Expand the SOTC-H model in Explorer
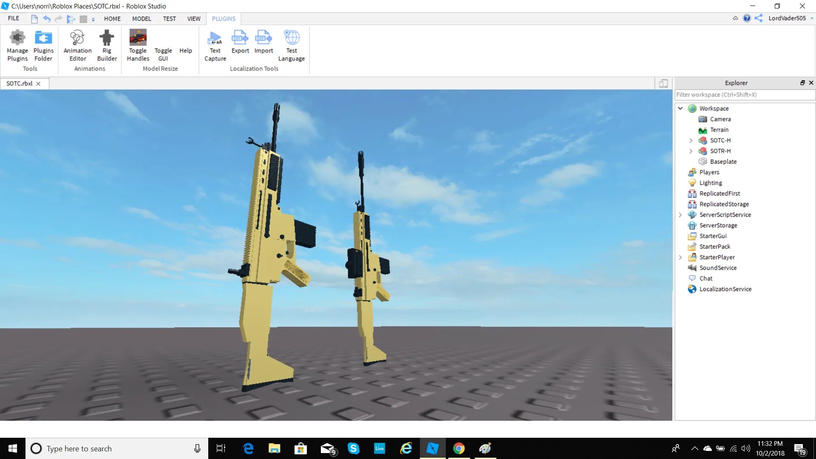The width and height of the screenshot is (816, 459). [691, 140]
